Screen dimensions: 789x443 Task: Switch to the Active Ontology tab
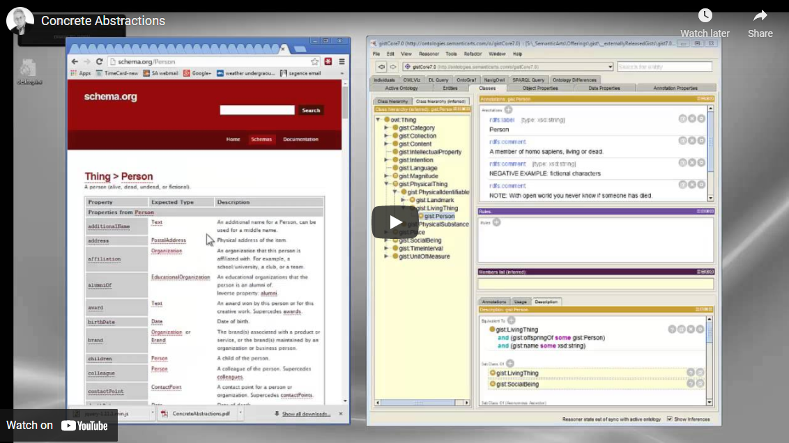point(401,88)
